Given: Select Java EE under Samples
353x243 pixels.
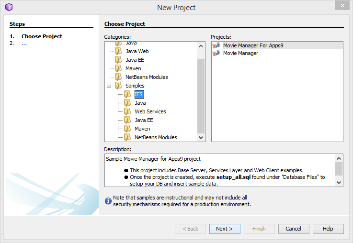Looking at the screenshot, I should click(144, 120).
